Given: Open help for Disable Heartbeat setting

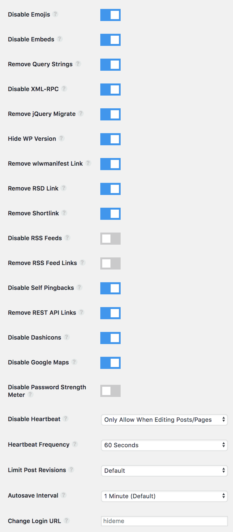Looking at the screenshot, I should [x=66, y=419].
